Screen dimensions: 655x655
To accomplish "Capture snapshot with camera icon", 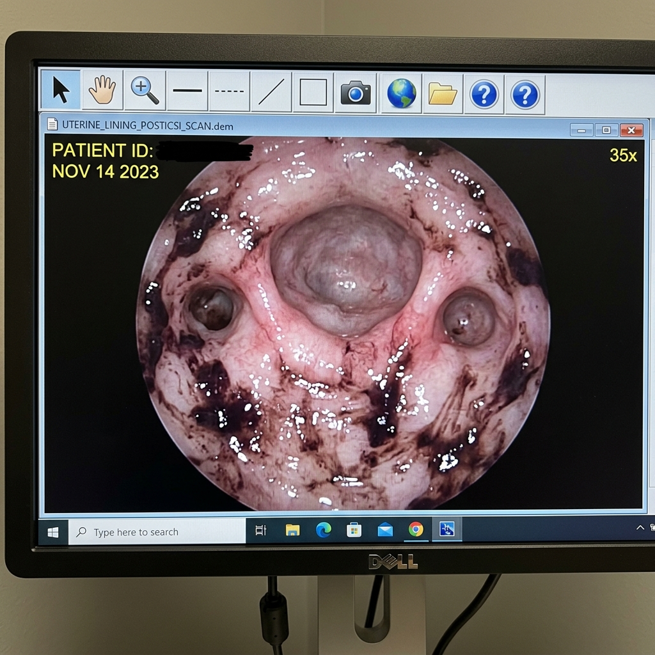I will click(356, 93).
